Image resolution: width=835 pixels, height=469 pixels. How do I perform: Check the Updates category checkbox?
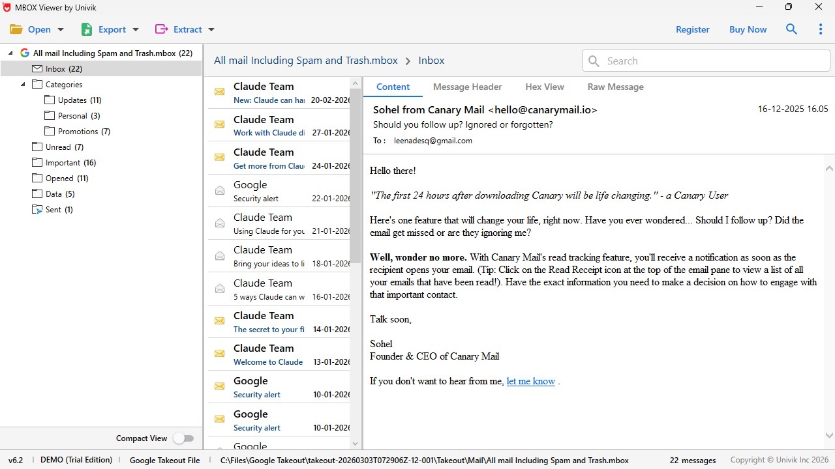pos(50,100)
